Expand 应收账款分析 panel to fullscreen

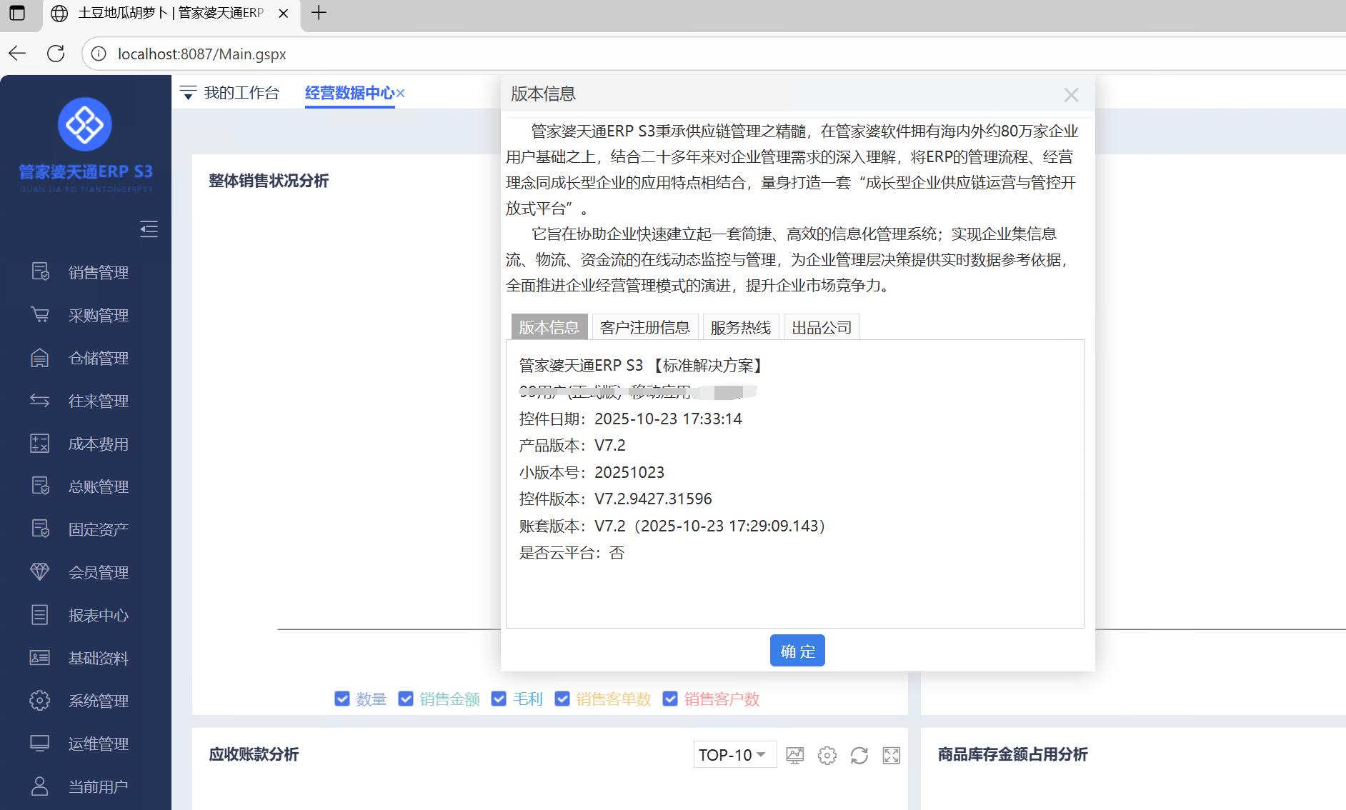(891, 755)
